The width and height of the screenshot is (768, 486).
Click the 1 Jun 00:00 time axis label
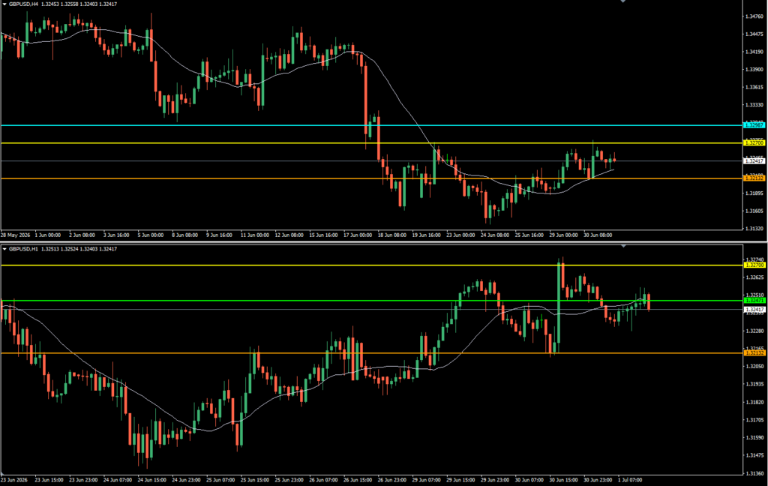(48, 235)
